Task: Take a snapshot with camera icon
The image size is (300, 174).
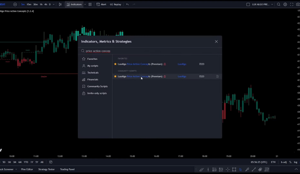Action: coord(298,4)
